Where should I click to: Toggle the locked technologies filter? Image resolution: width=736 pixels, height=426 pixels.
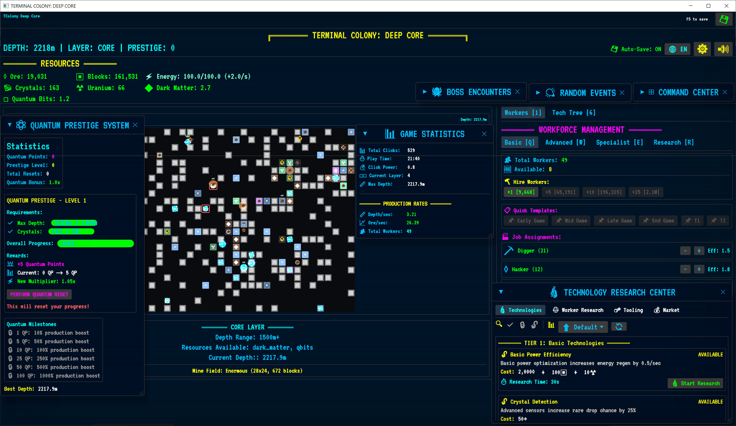click(x=522, y=325)
